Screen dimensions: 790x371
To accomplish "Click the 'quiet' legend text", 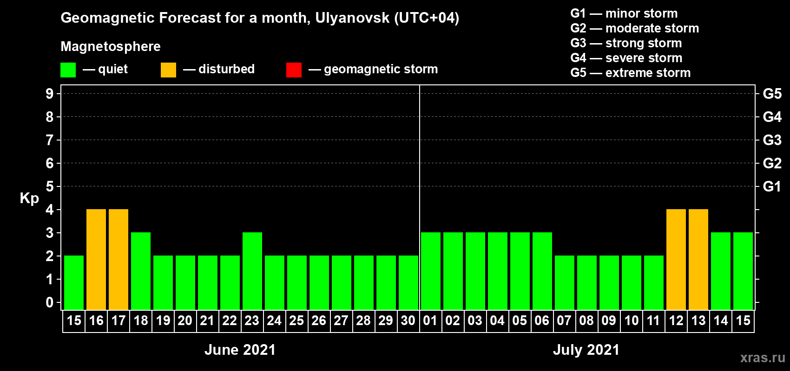I will tap(113, 70).
